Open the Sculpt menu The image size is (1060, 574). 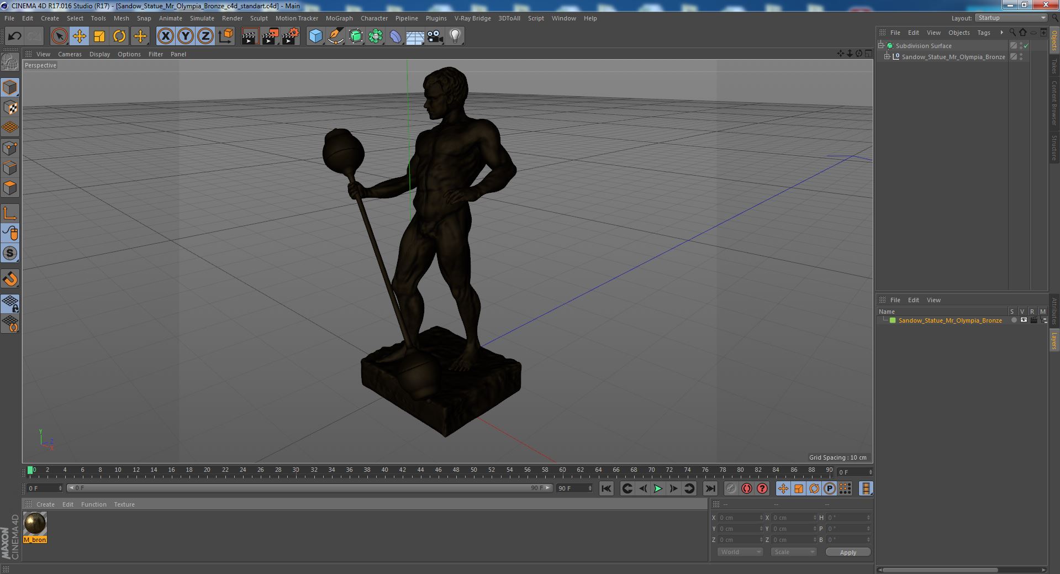coord(259,18)
